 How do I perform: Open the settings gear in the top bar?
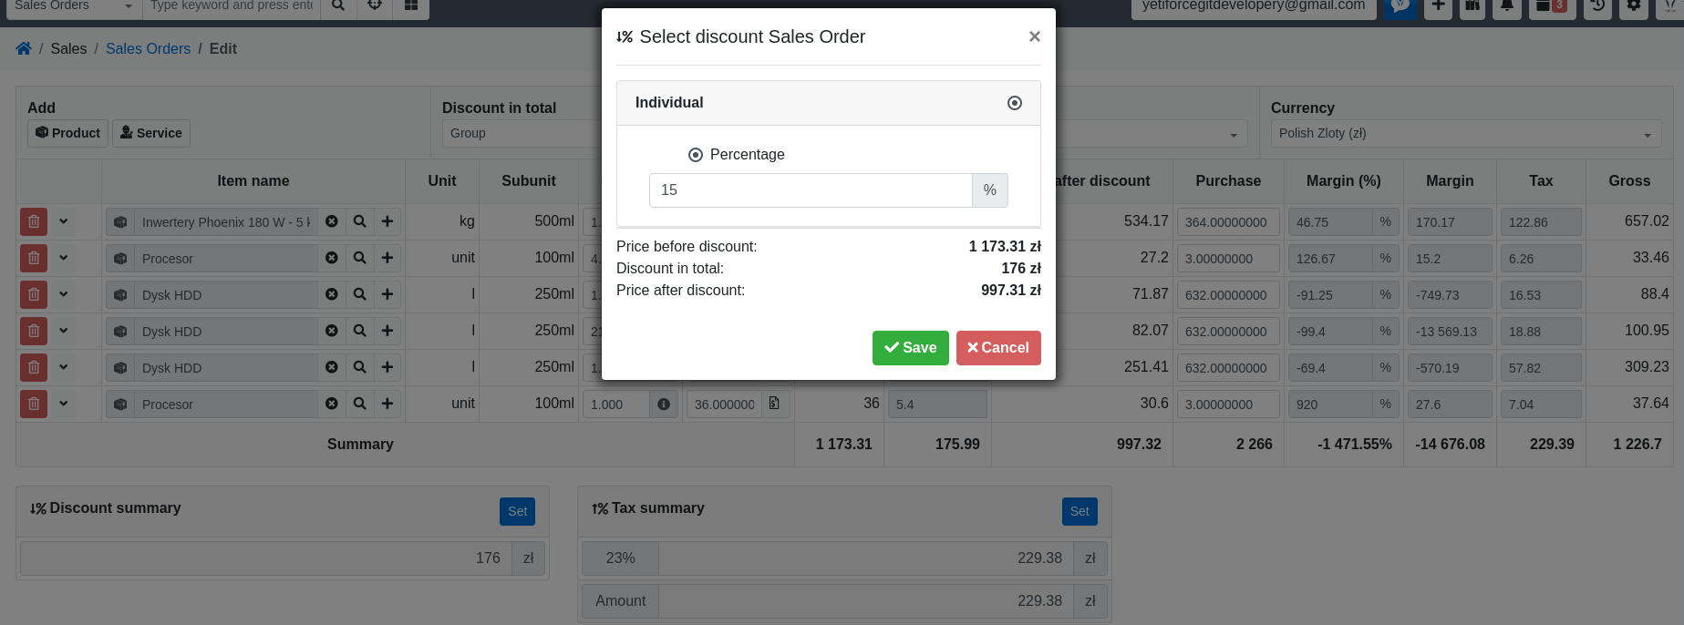pyautogui.click(x=1634, y=6)
